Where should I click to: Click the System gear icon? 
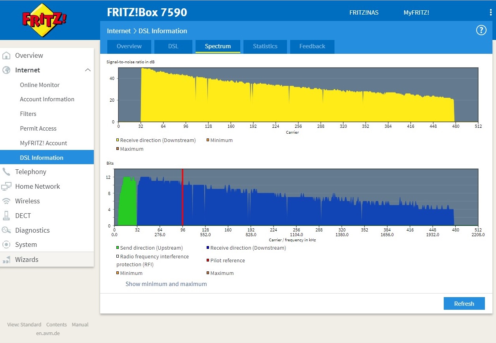[x=6, y=244]
